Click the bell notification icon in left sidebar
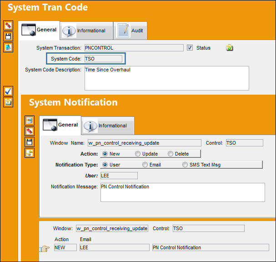 8,47
